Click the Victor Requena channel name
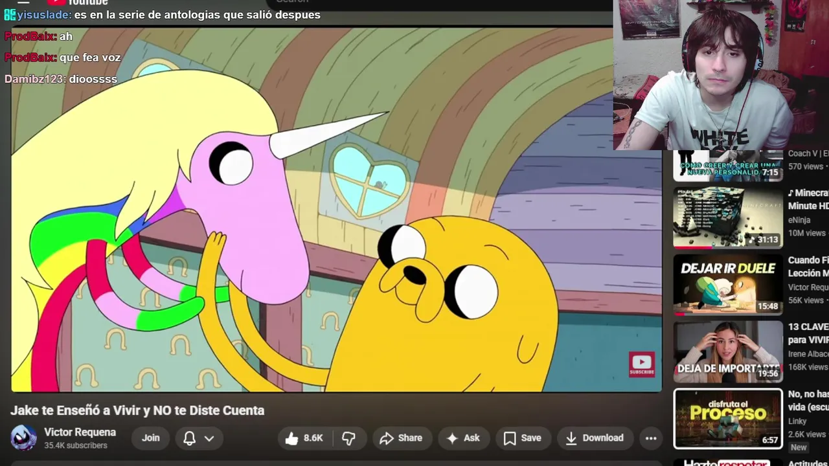829x466 pixels. tap(80, 432)
